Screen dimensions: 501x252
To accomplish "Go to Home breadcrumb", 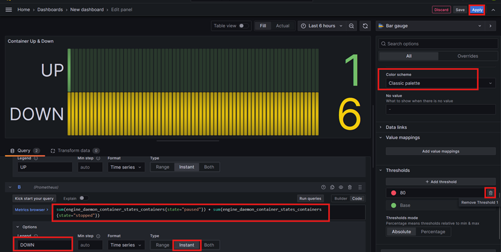I will coord(24,10).
